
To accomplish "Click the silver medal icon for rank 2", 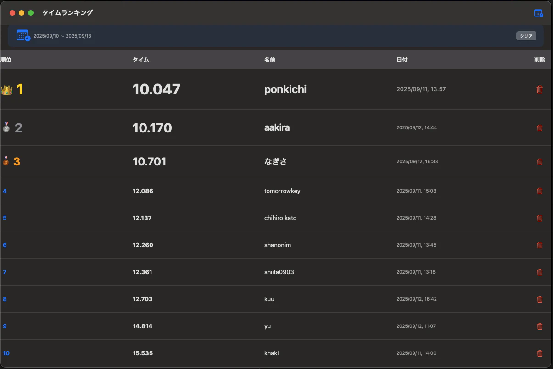I will tap(6, 127).
